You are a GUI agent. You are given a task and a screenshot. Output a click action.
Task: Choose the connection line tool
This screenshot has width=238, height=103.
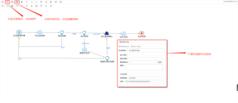click(27, 2)
